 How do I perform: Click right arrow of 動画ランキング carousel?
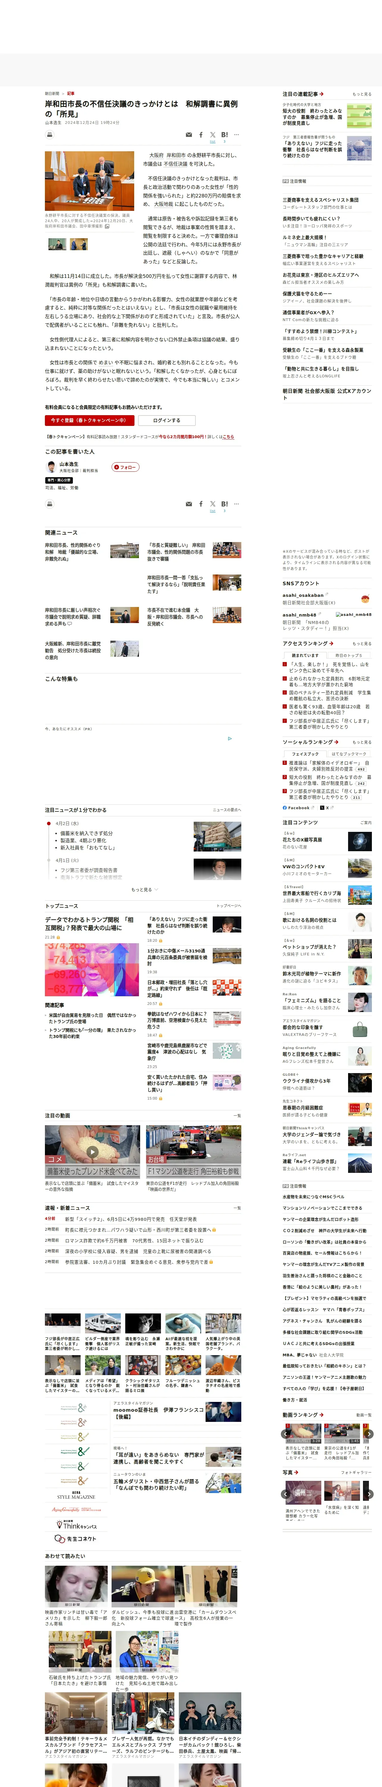(x=369, y=1433)
